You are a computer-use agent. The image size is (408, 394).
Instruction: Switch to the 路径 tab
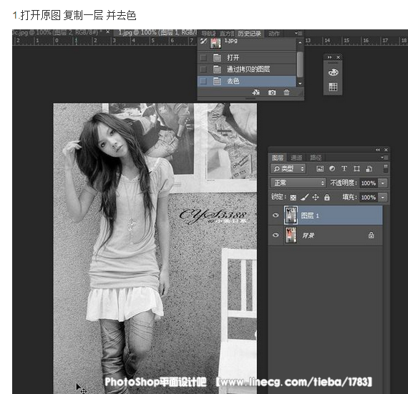(316, 158)
